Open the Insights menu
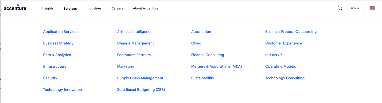Screen dimensions: 382x103 (x=48, y=8)
